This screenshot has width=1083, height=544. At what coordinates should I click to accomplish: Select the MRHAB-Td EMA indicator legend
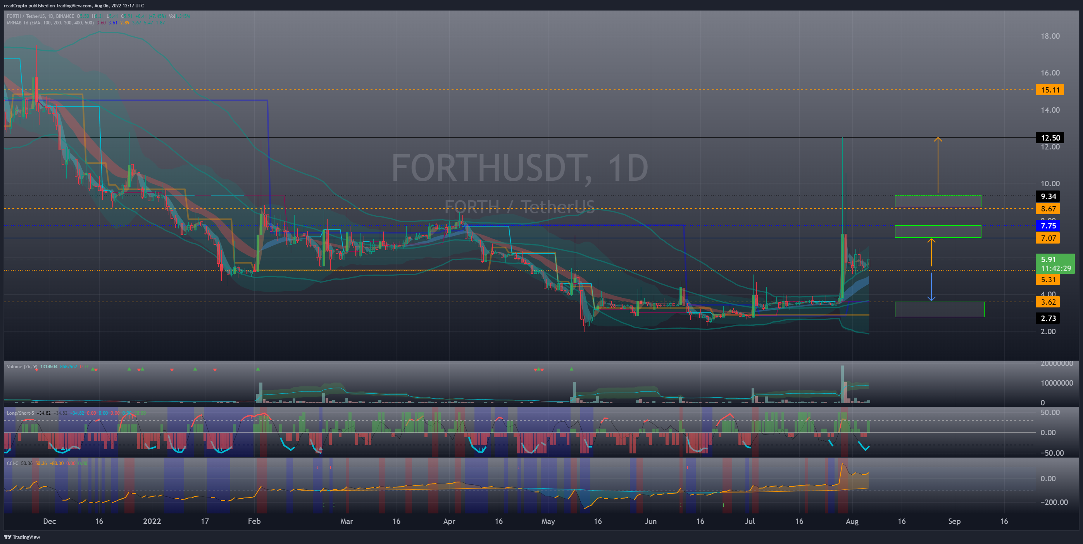[50, 23]
